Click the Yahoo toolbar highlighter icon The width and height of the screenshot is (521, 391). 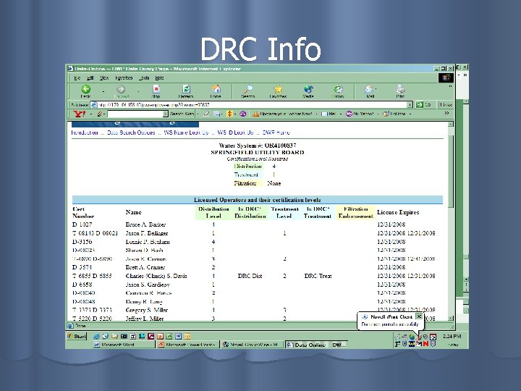tap(206, 114)
